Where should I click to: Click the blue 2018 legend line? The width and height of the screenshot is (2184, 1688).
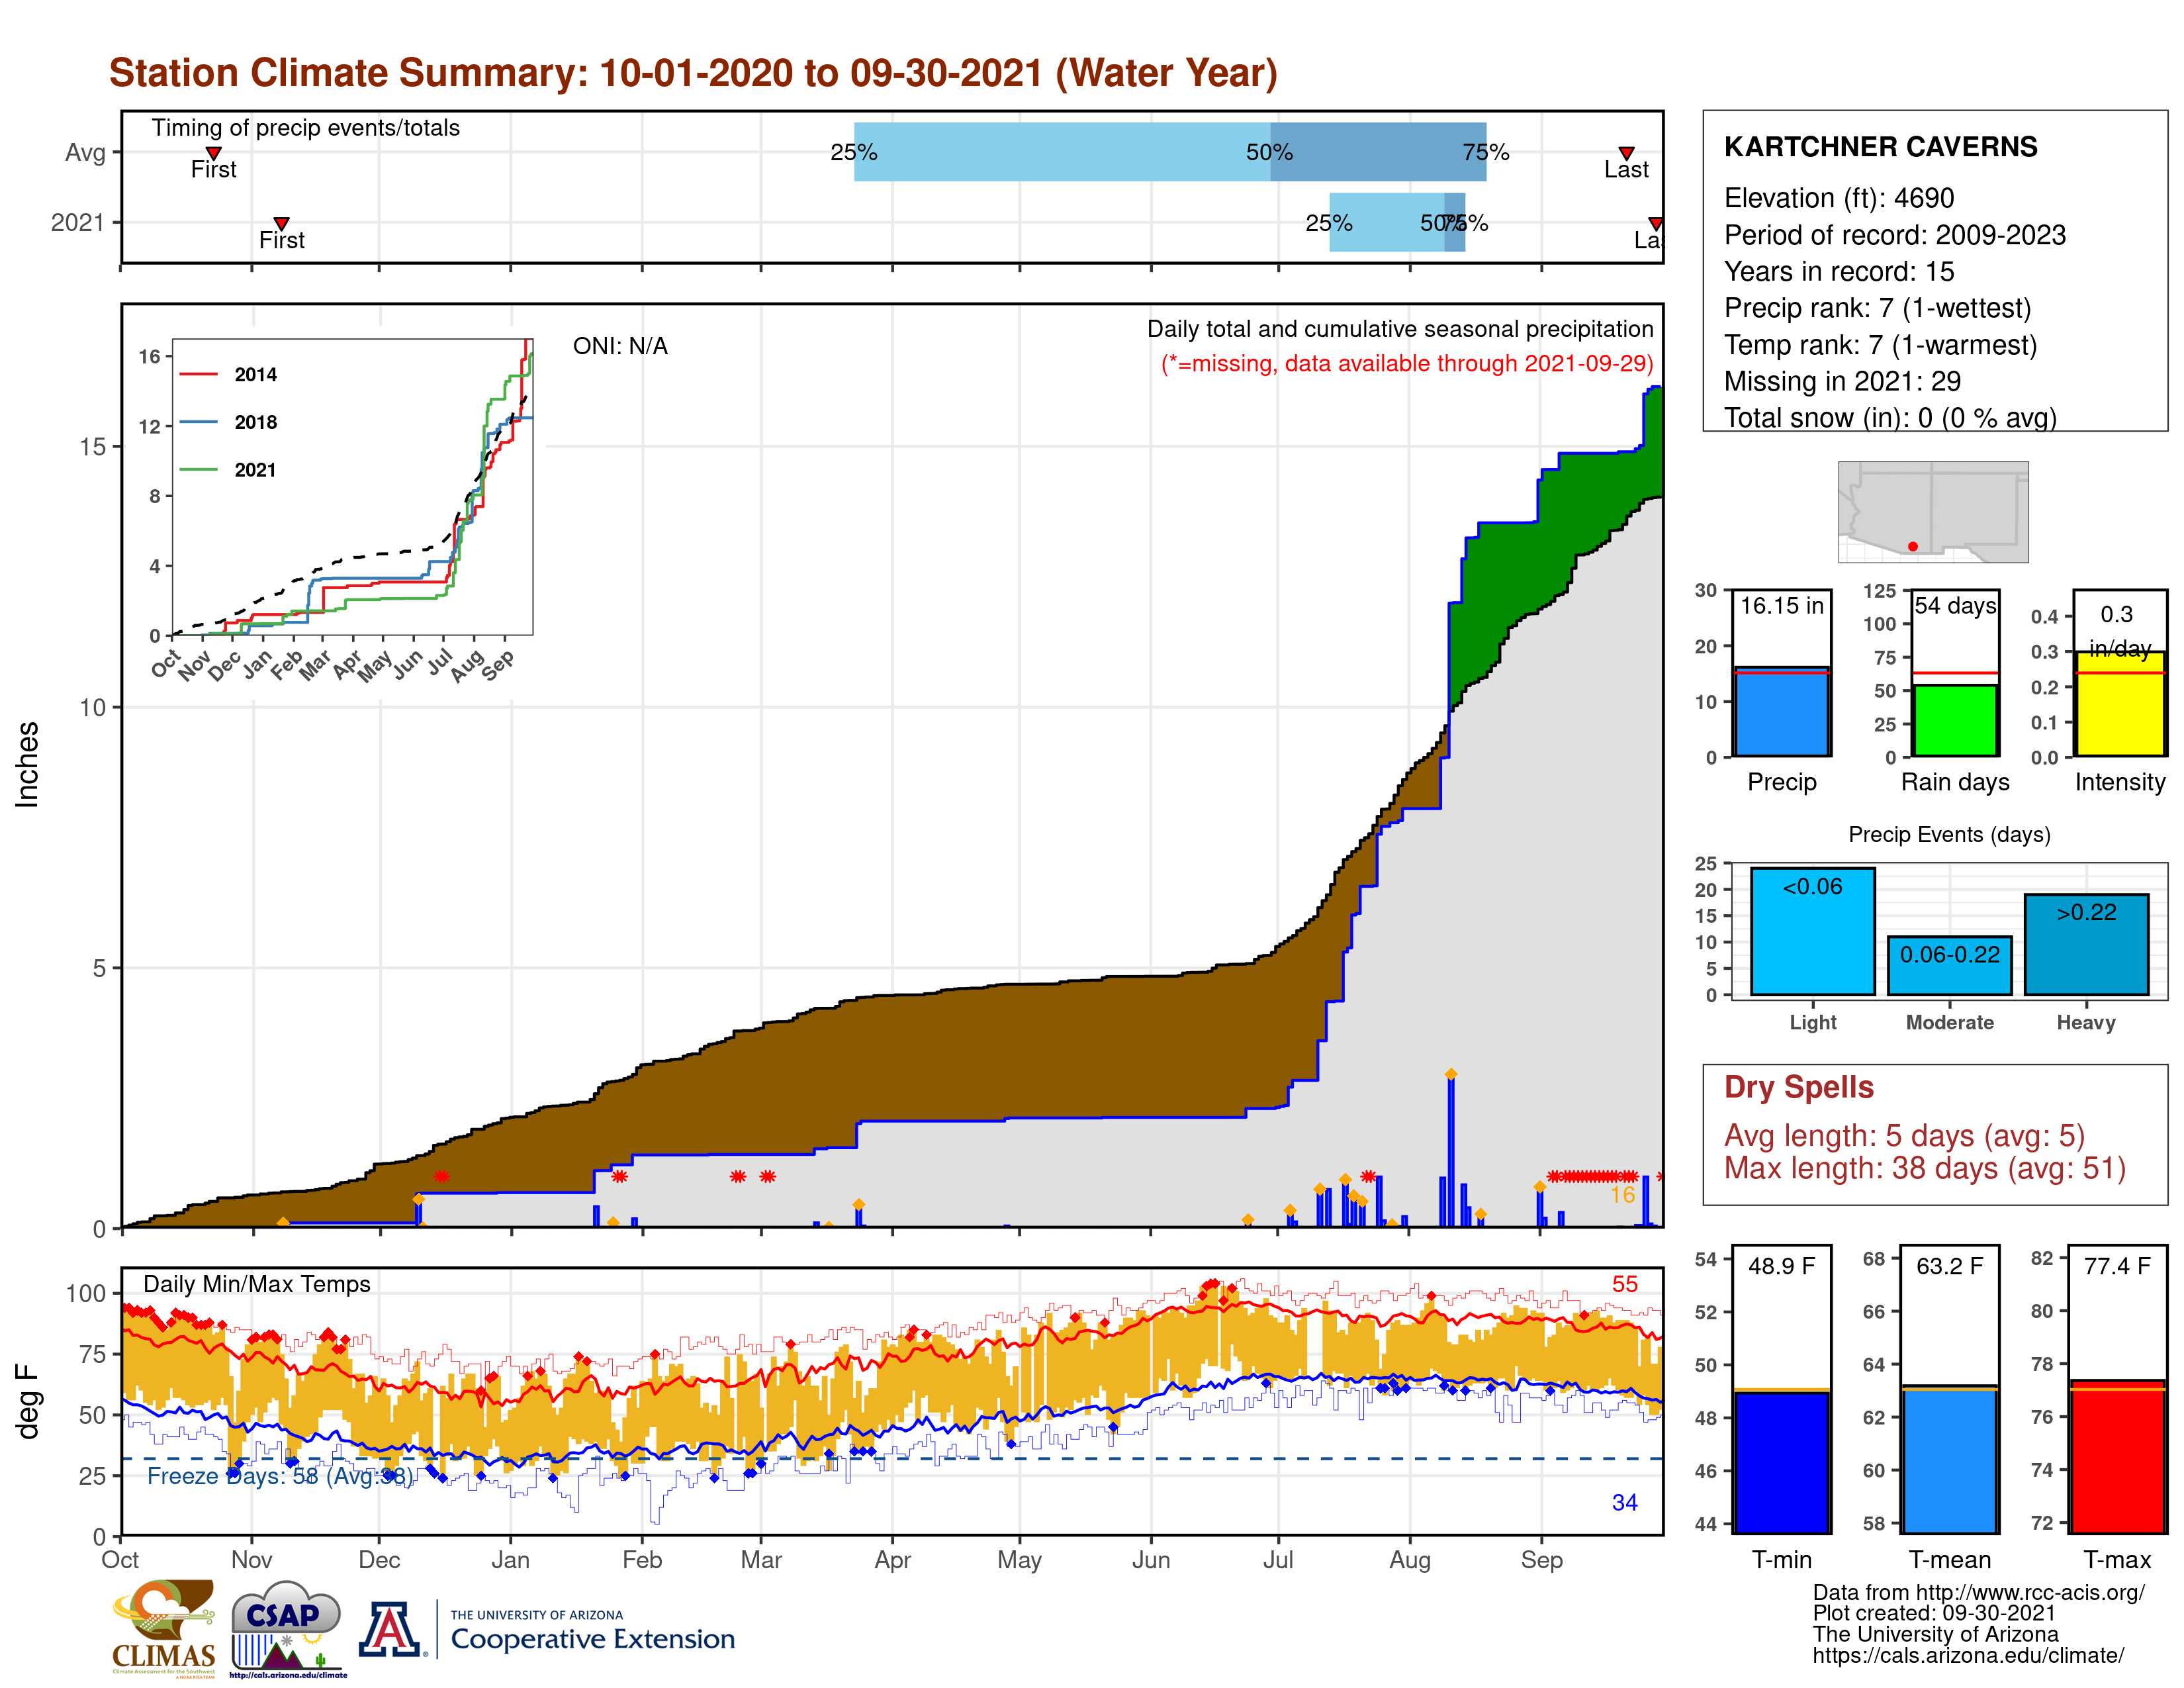pos(198,422)
